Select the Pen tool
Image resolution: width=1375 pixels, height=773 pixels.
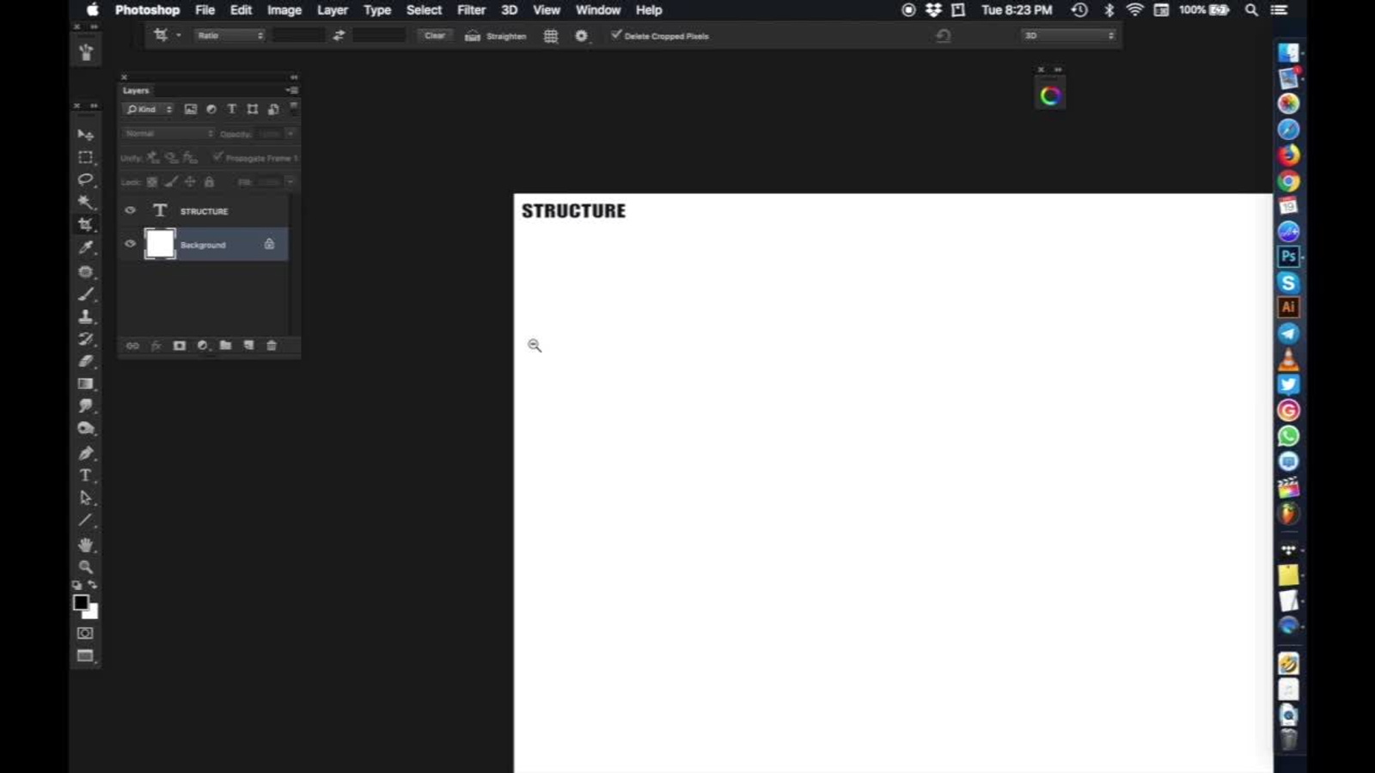86,453
